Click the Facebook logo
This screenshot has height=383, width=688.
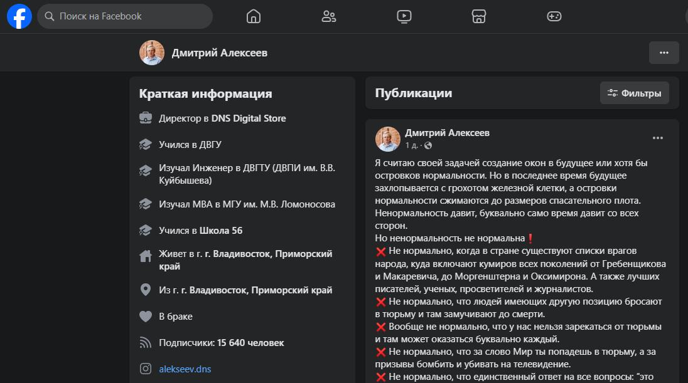tap(19, 16)
